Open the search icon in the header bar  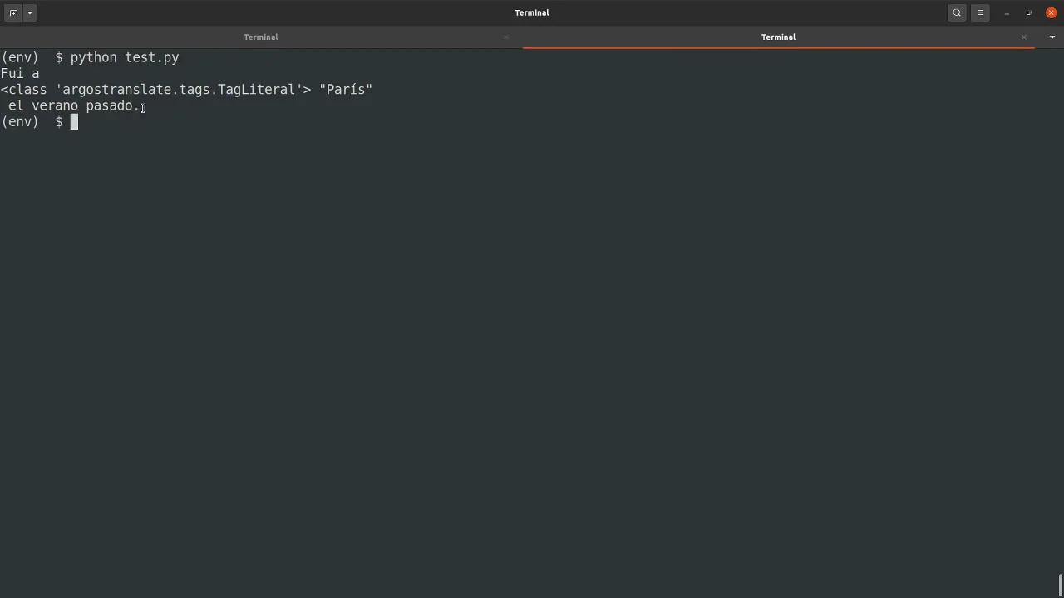point(957,12)
